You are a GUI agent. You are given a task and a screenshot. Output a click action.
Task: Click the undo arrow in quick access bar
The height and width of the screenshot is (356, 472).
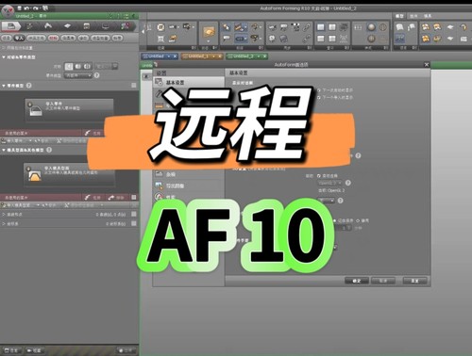[26, 8]
